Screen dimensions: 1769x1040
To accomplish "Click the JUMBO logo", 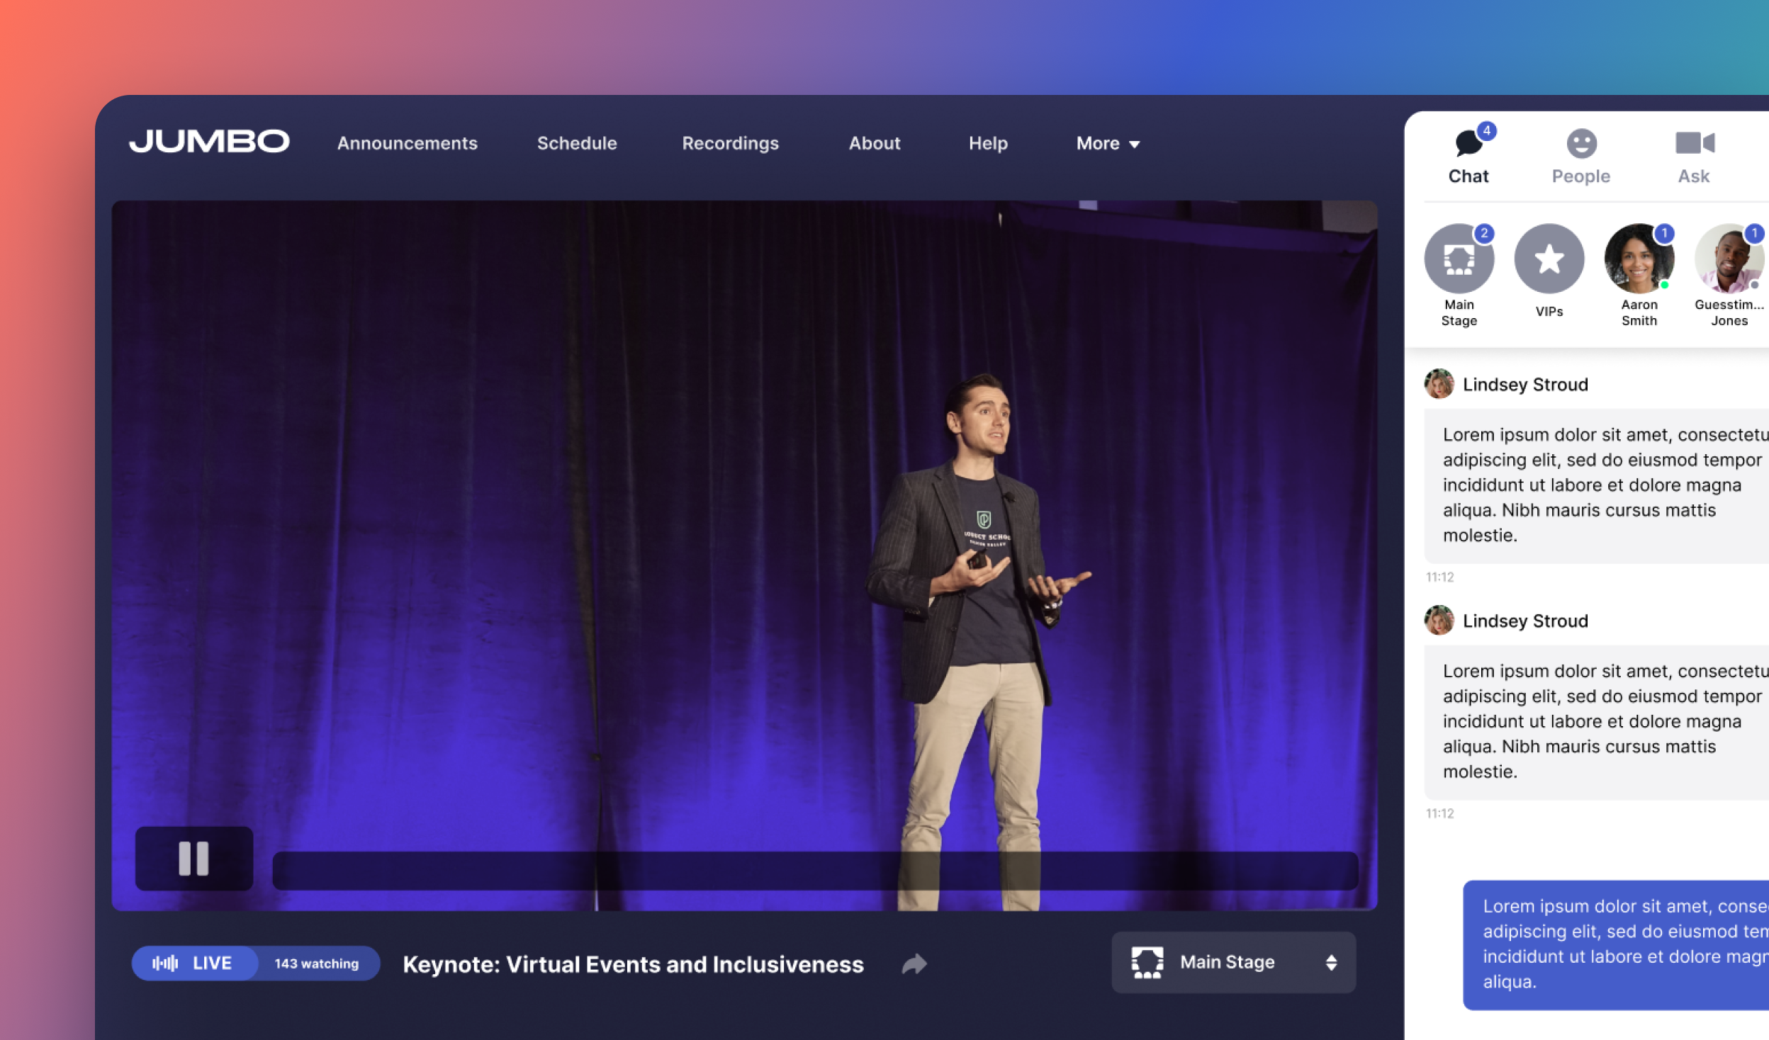I will pos(209,142).
